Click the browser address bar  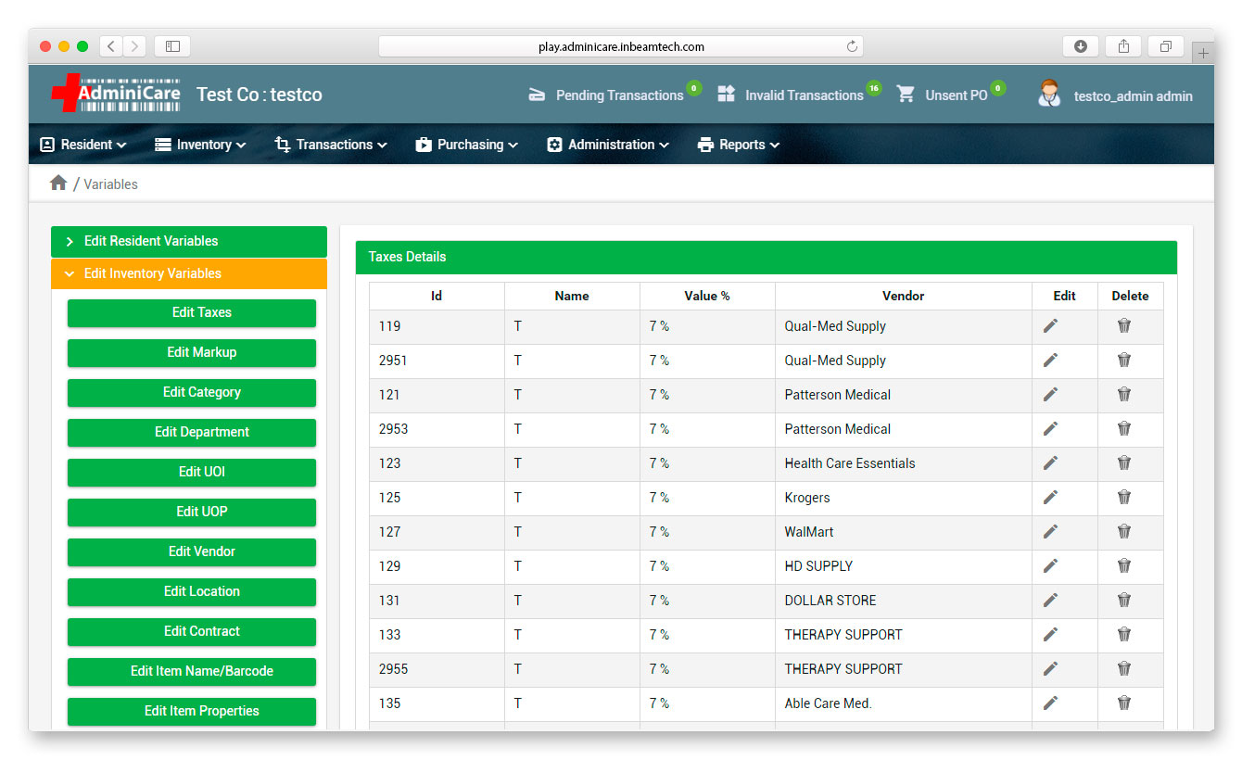pyautogui.click(x=618, y=45)
